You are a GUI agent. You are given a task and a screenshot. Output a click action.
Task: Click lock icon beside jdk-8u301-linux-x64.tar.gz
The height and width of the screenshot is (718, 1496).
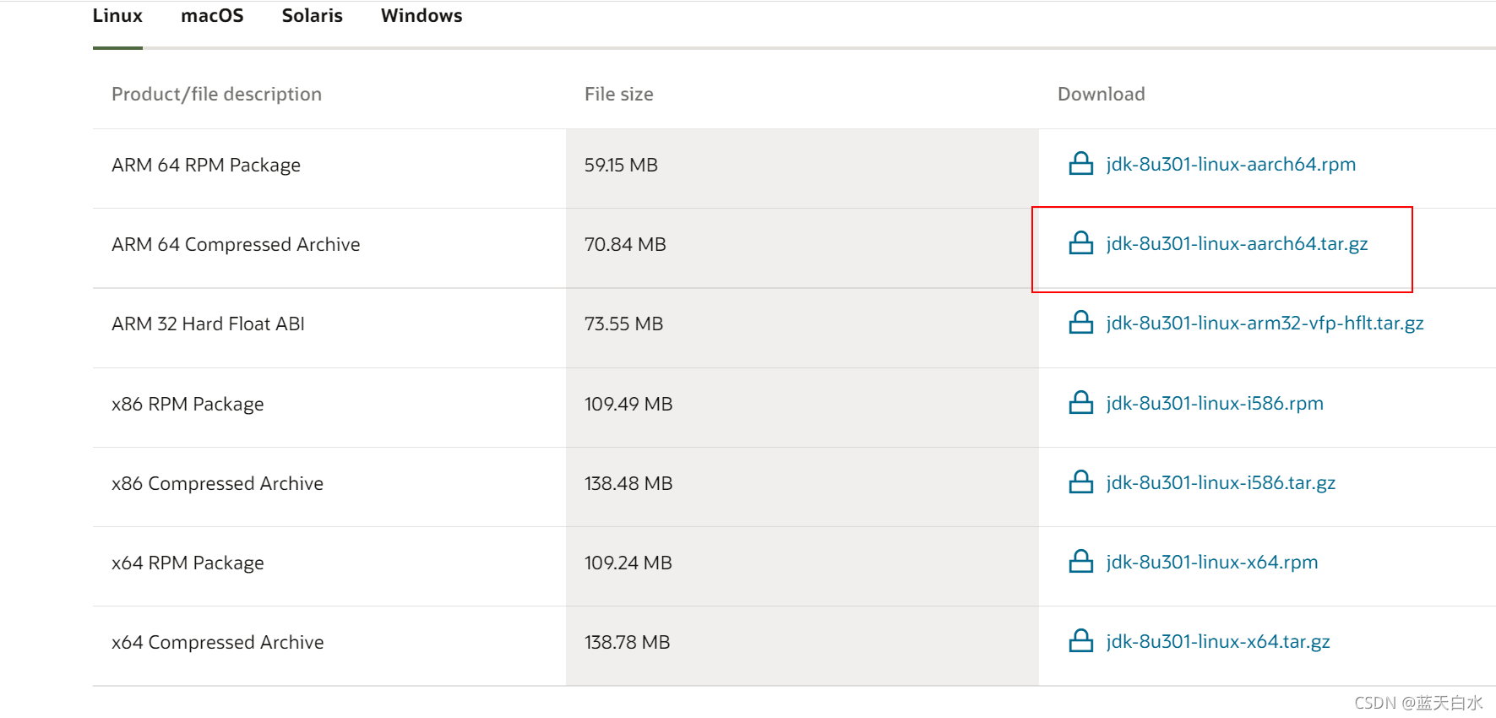[x=1081, y=641]
